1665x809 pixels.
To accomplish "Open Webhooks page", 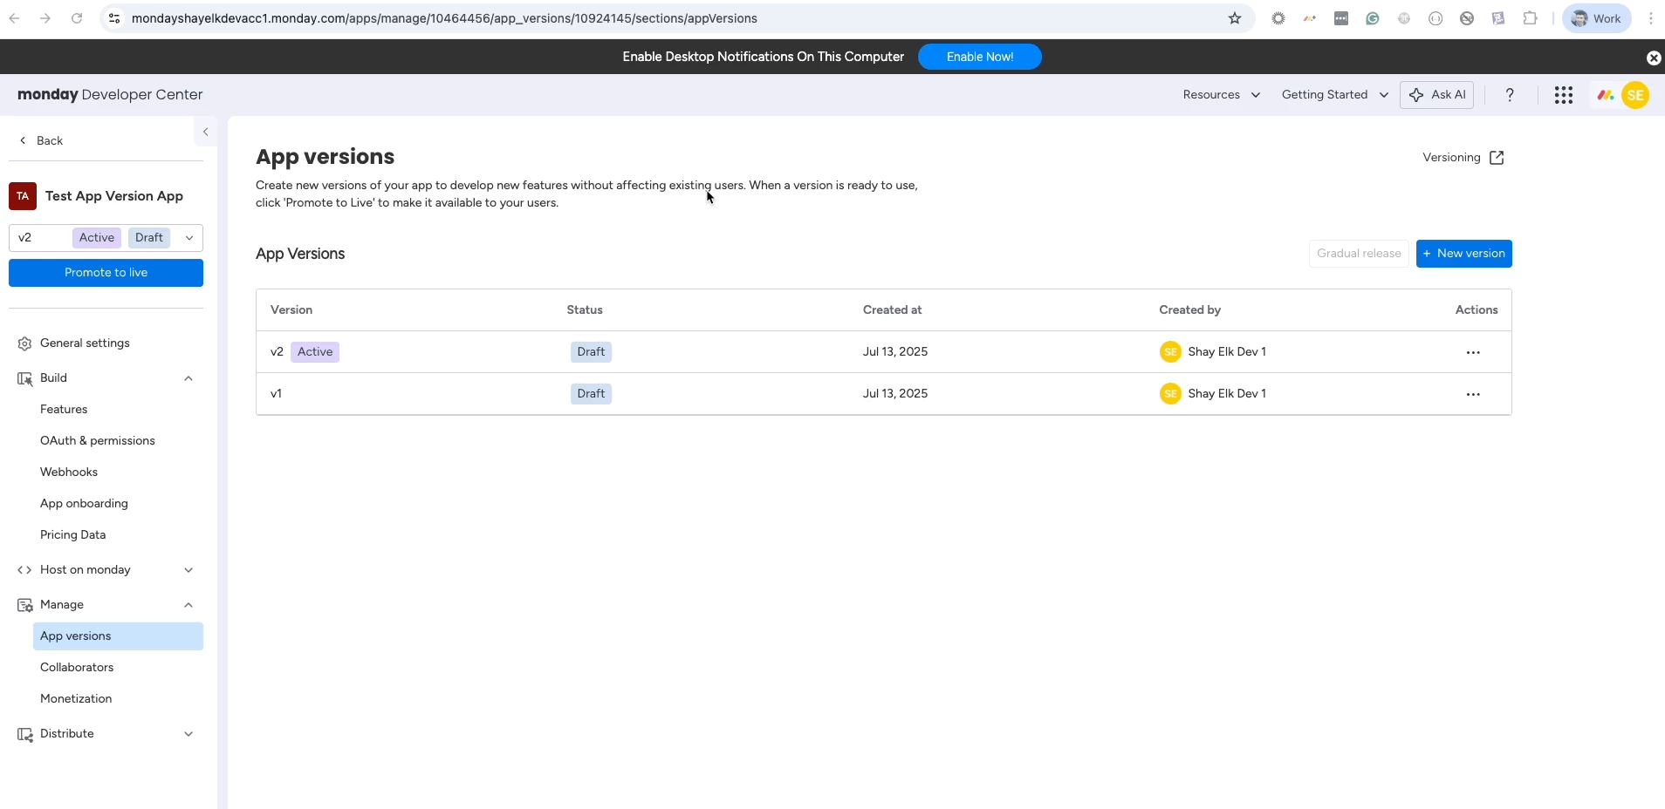I will click(69, 472).
